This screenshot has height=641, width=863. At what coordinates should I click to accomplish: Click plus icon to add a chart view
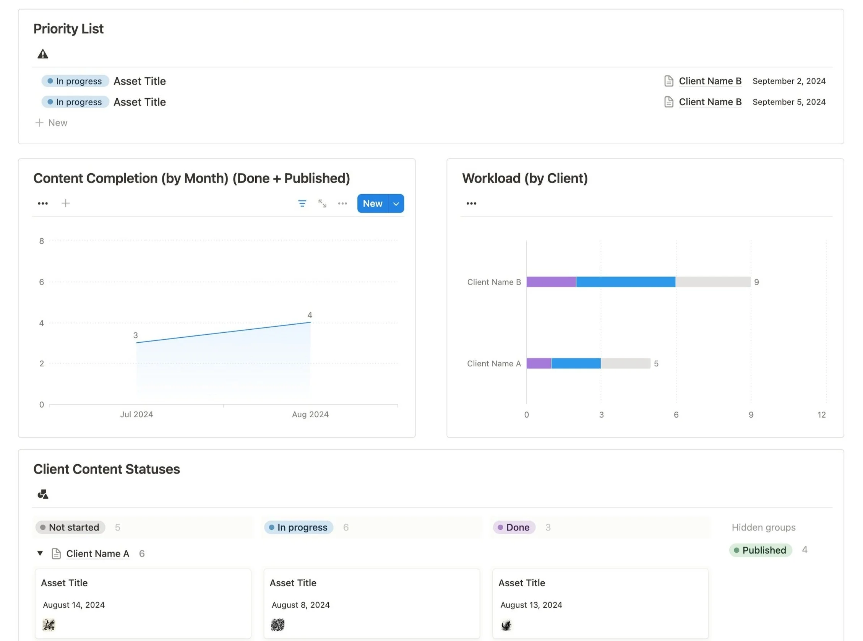click(65, 203)
